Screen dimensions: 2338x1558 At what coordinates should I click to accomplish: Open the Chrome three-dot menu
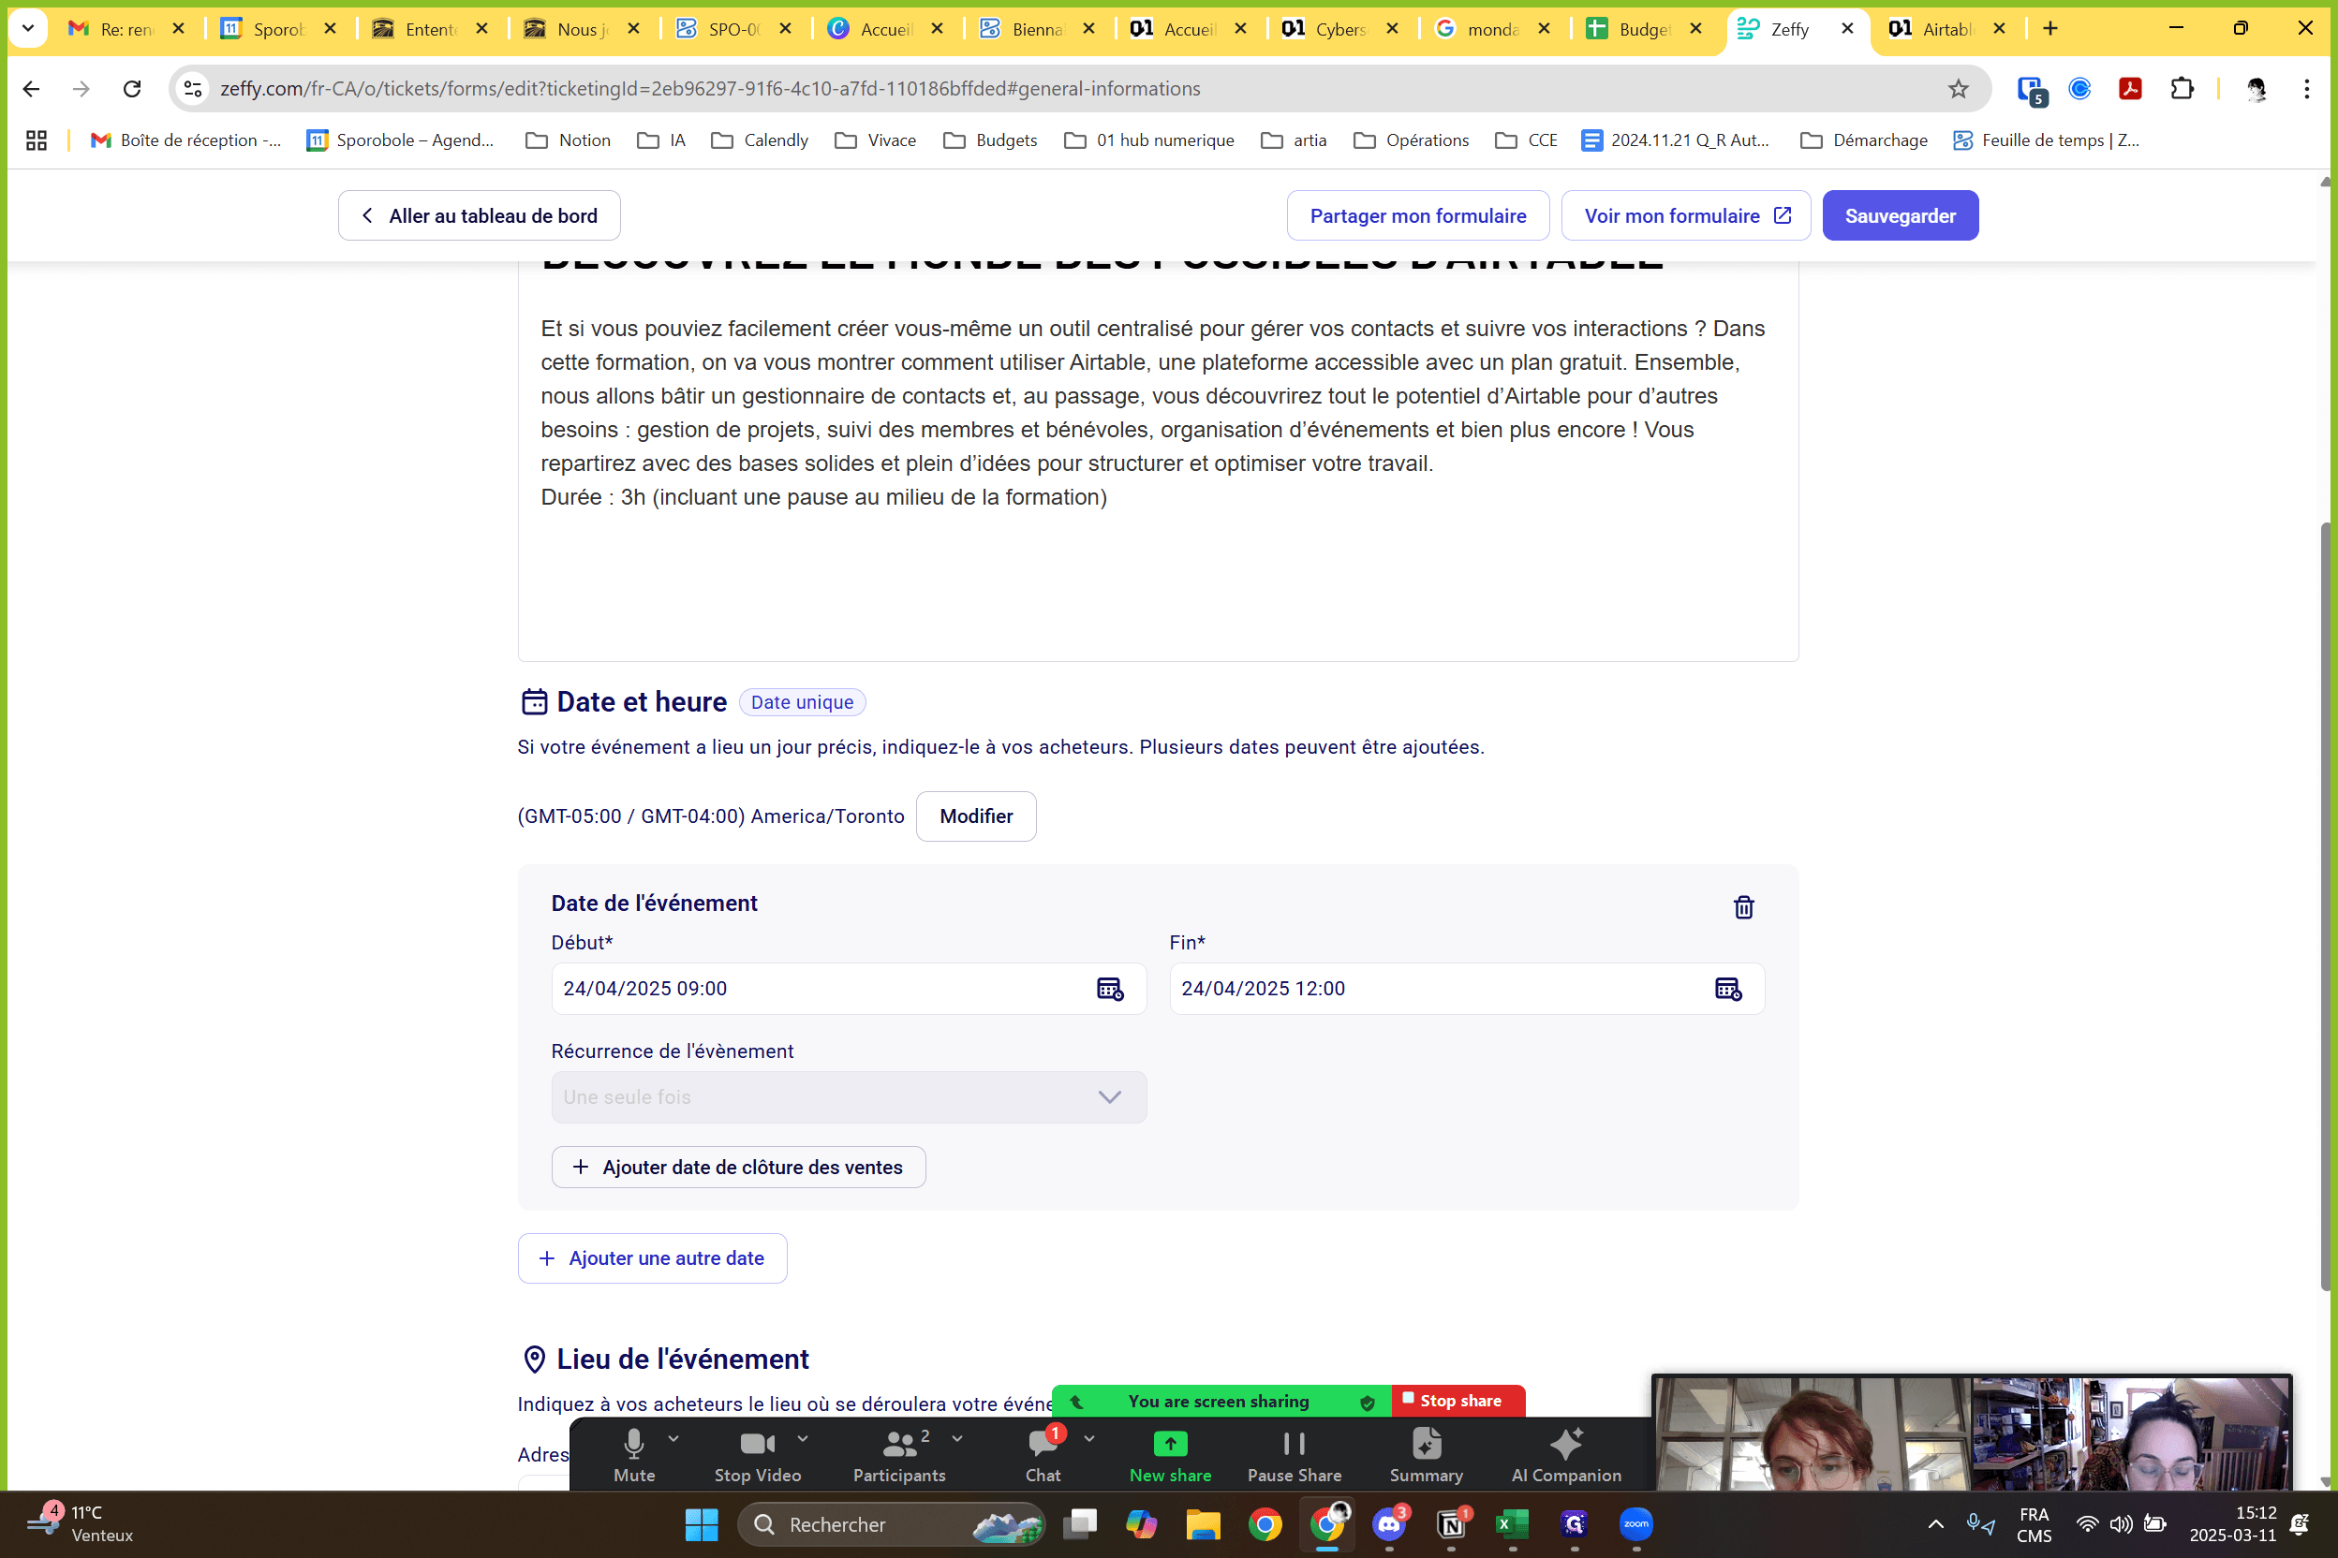pyautogui.click(x=2306, y=88)
